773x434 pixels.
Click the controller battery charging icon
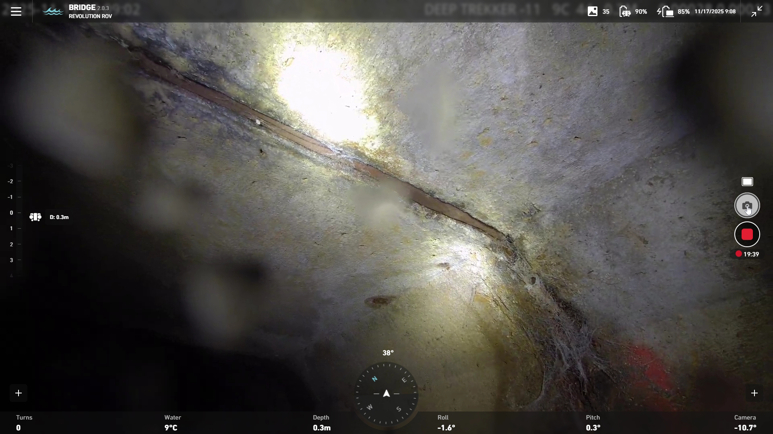click(x=666, y=11)
